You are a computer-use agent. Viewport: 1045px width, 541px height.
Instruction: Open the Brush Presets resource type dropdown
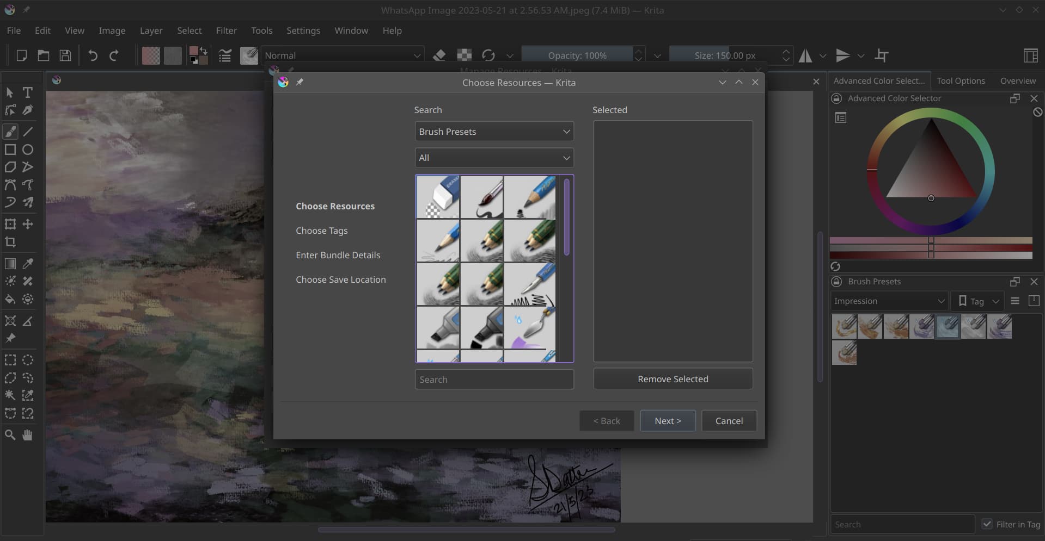pos(494,132)
